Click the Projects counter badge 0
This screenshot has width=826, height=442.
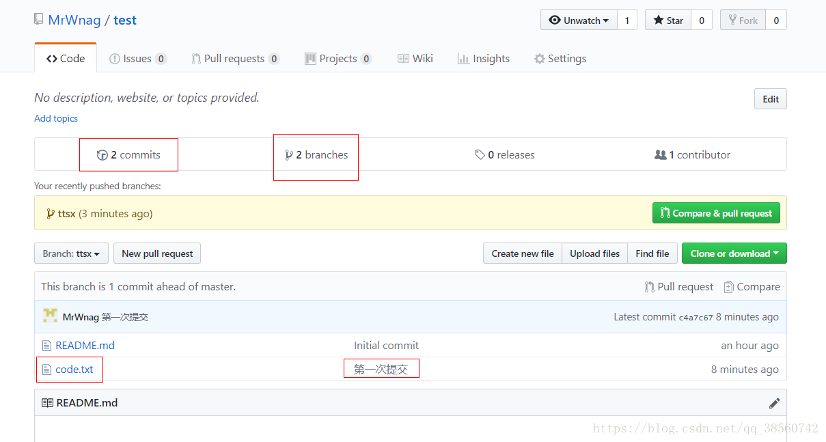tap(366, 59)
